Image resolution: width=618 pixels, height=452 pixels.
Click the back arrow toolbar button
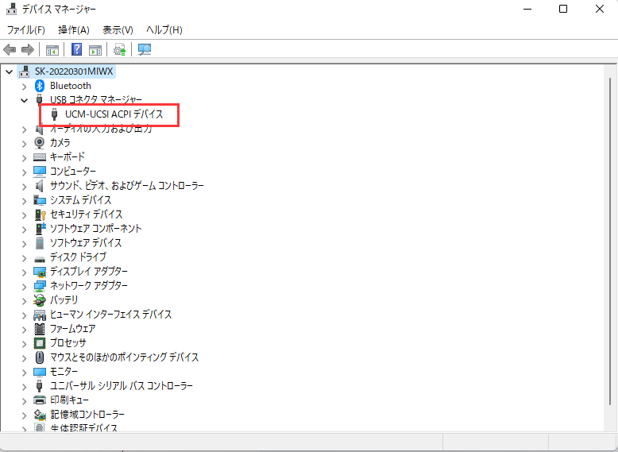pos(10,50)
